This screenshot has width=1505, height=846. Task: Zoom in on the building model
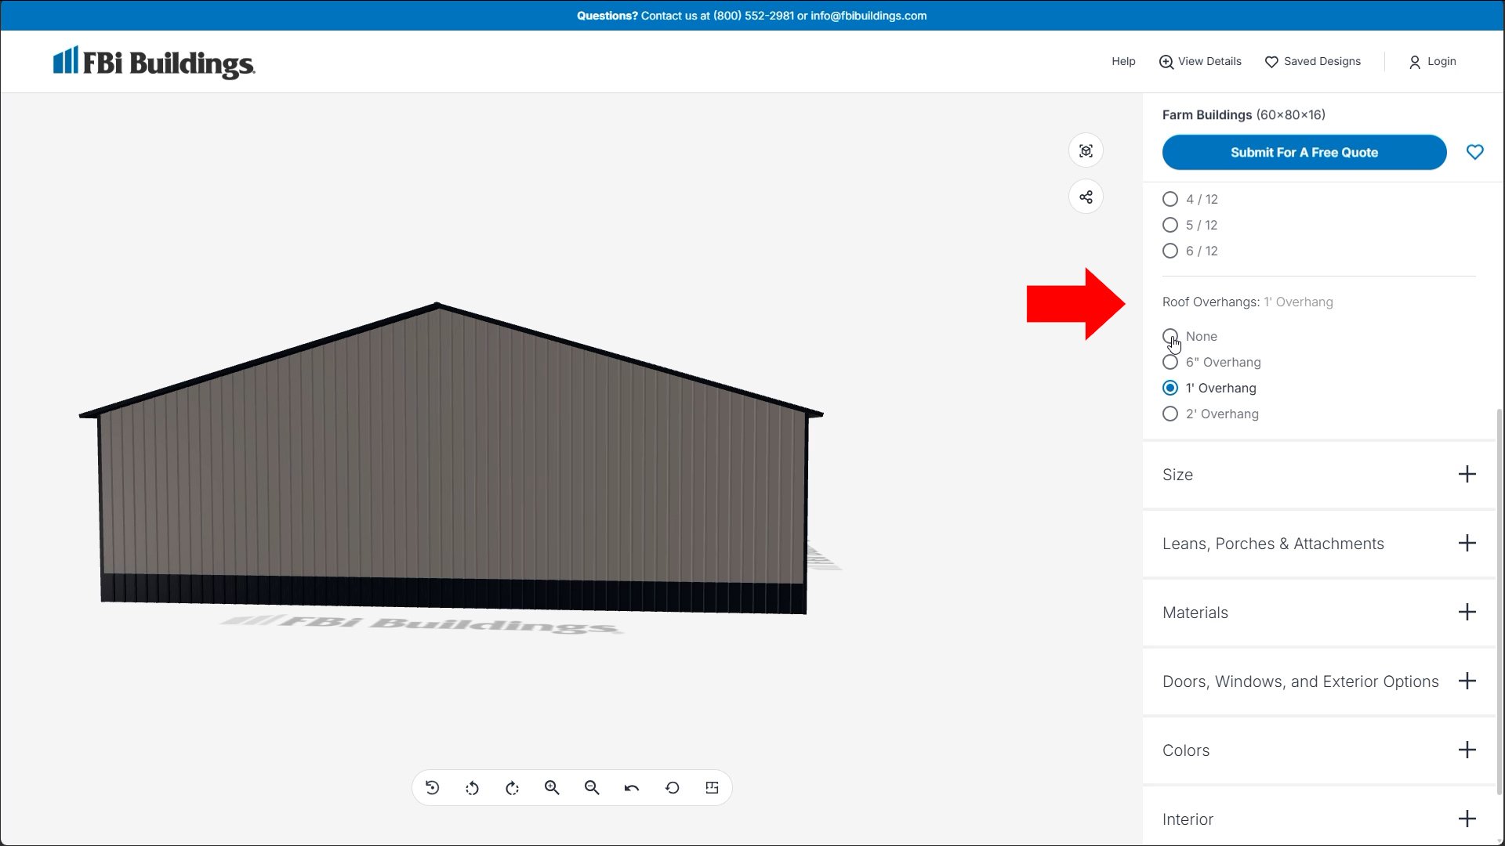pyautogui.click(x=552, y=788)
